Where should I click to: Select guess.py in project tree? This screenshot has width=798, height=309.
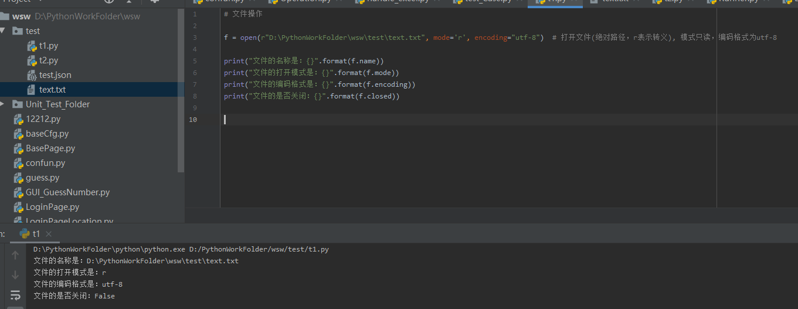pyautogui.click(x=43, y=178)
